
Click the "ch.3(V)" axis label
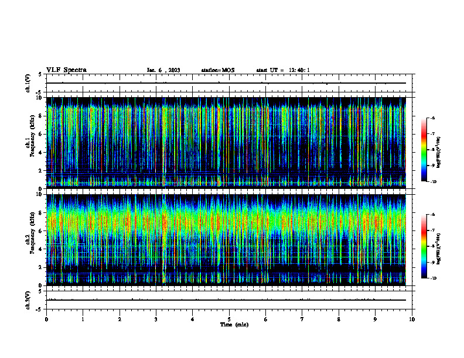coord(28,300)
